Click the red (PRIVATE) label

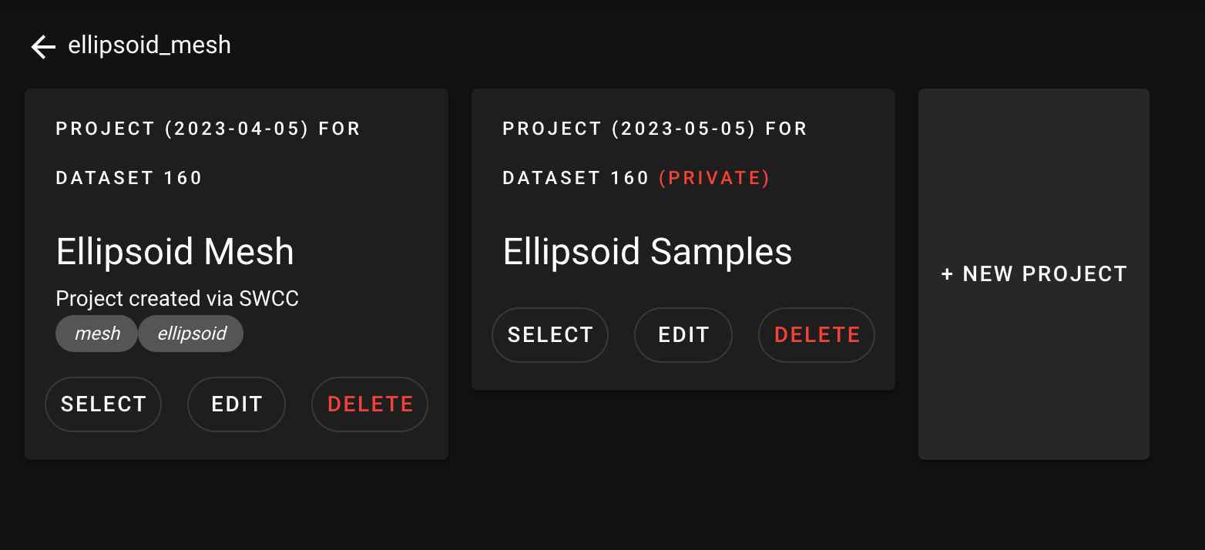coord(714,178)
